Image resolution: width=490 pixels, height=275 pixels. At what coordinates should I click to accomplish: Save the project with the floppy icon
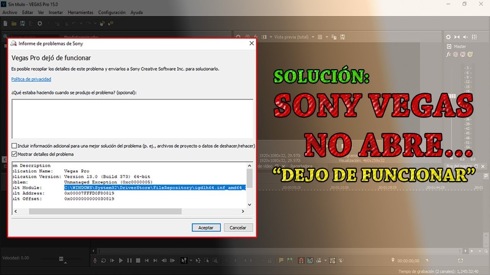tap(22, 23)
